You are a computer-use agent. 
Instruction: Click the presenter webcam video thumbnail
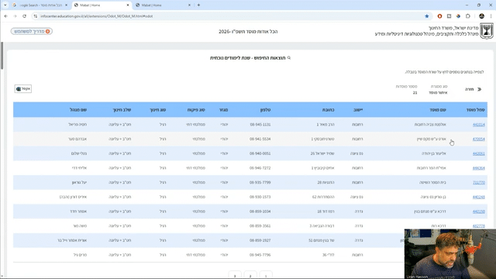click(449, 254)
